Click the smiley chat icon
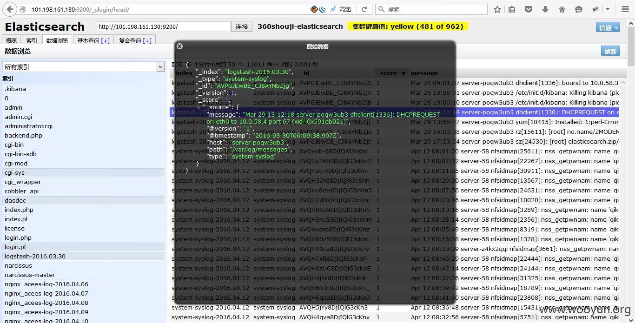 [579, 9]
